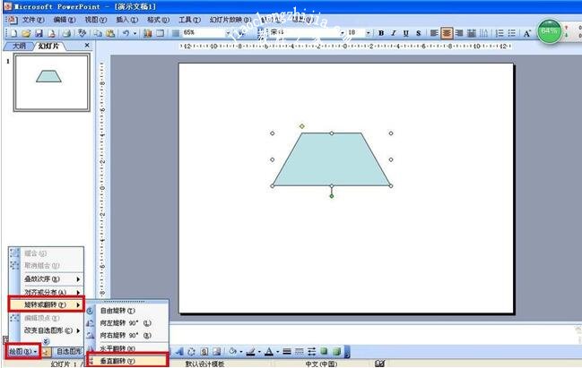Open the line style picker
The height and width of the screenshot is (368, 582).
287,351
